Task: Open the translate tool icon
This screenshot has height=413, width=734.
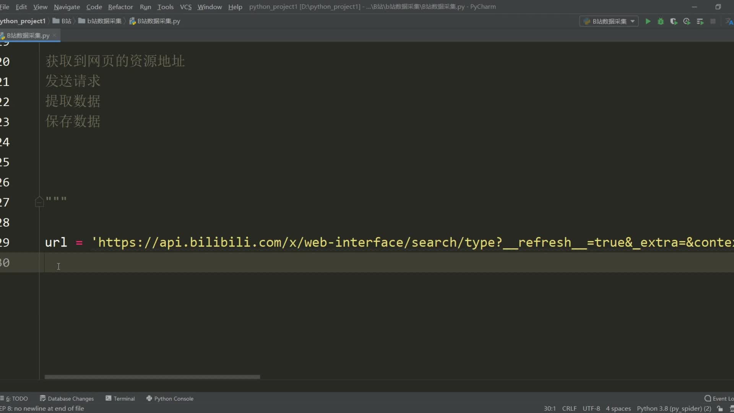Action: point(729,21)
